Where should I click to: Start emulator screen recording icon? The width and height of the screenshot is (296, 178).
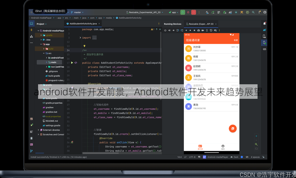(202, 30)
